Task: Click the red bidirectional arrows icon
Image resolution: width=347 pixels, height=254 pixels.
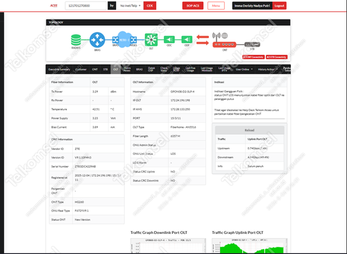Action: pos(203,40)
